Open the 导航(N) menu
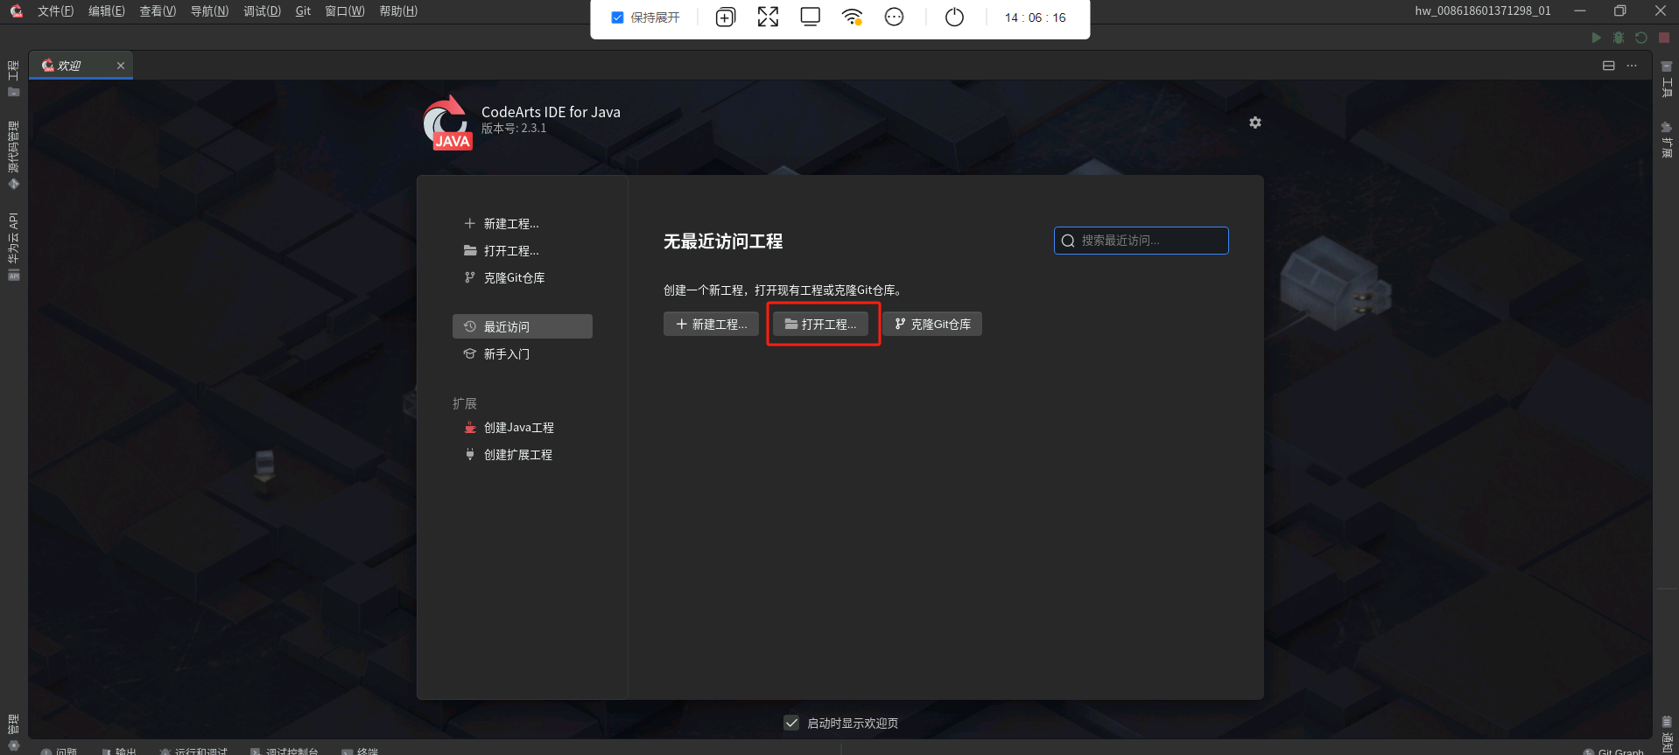The image size is (1679, 755). pyautogui.click(x=209, y=11)
